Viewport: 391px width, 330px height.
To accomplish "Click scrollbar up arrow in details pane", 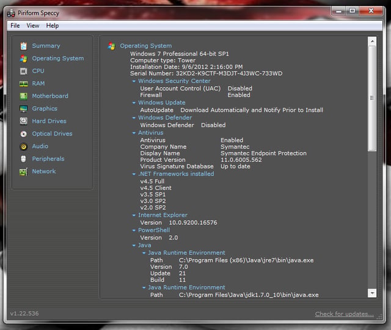I will pyautogui.click(x=372, y=41).
